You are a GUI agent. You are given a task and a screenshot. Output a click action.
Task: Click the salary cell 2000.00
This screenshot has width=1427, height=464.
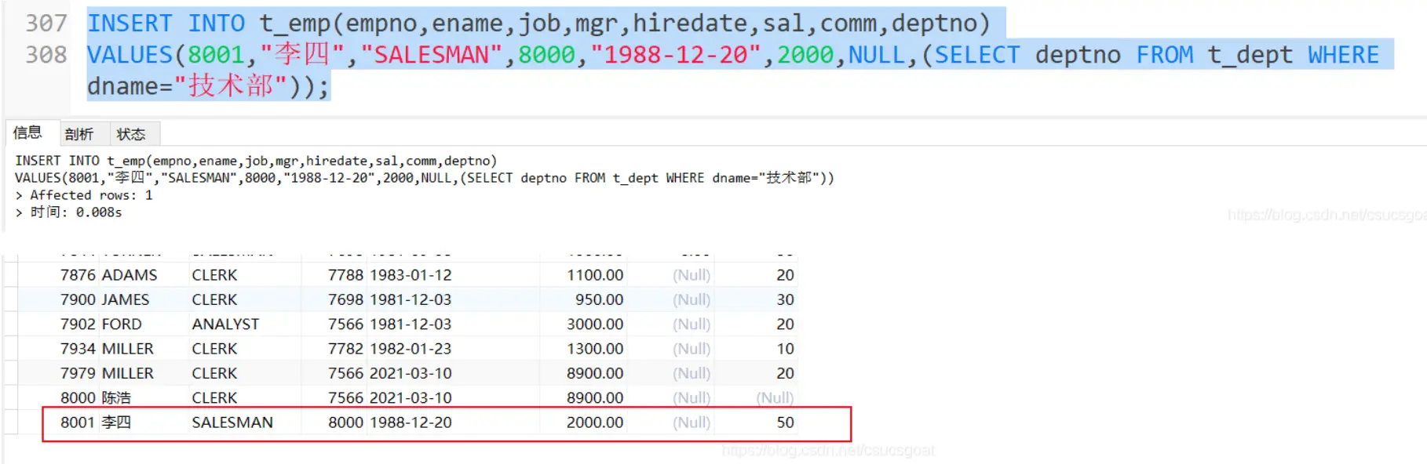(594, 422)
